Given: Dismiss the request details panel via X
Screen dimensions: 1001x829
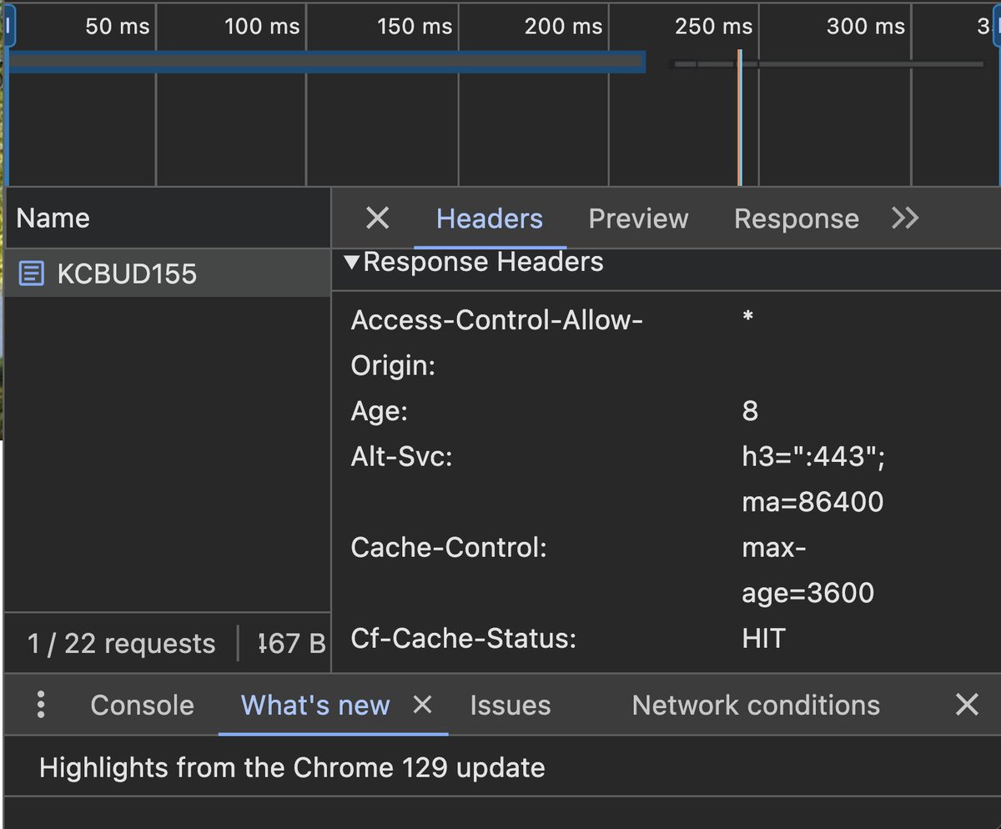Looking at the screenshot, I should [x=377, y=219].
